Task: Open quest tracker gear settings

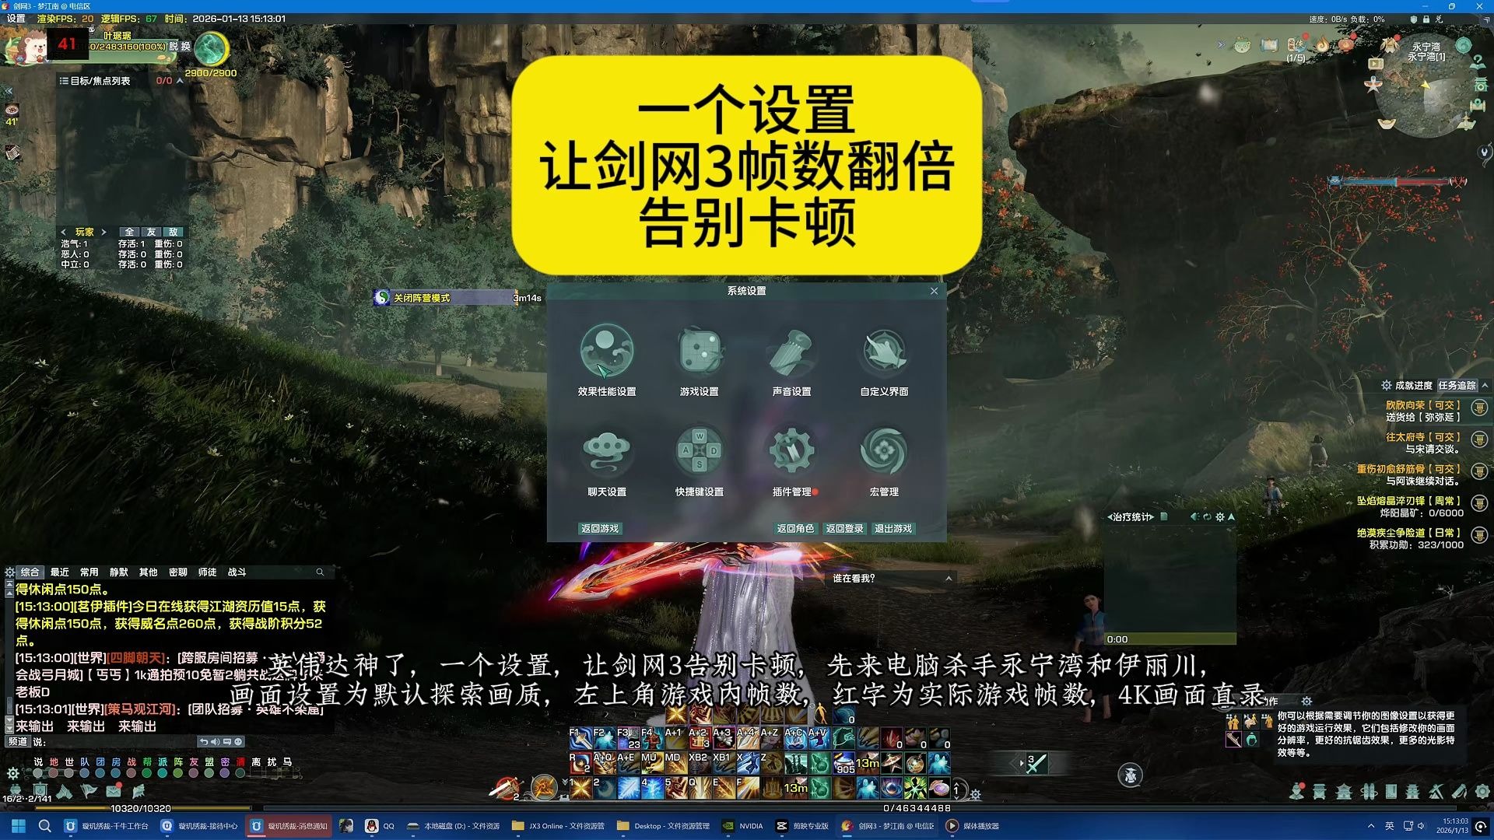Action: [1386, 385]
